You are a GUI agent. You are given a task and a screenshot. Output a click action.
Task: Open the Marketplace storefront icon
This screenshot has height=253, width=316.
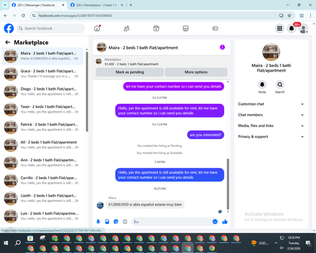pyautogui.click(x=186, y=28)
